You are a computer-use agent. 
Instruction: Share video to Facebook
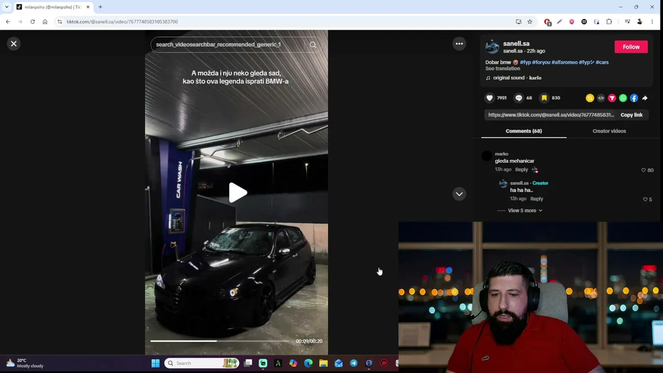[634, 98]
